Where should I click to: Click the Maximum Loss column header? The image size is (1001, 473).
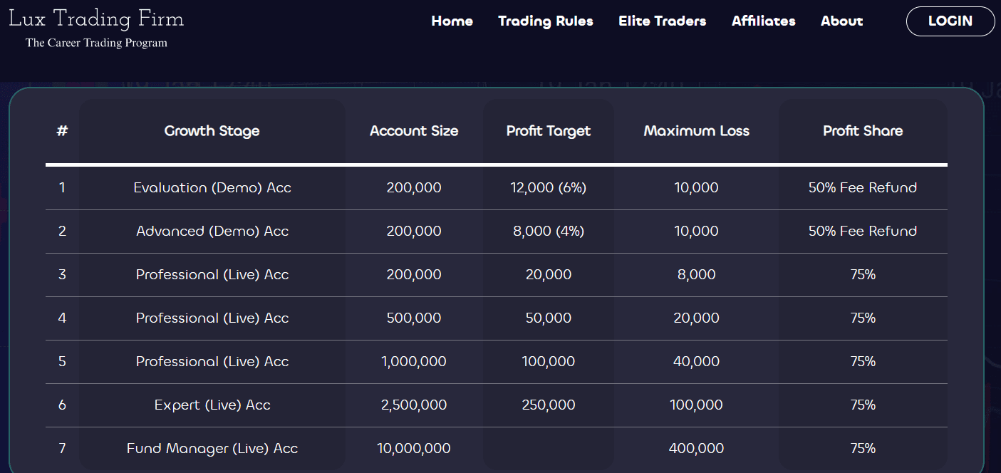click(x=696, y=131)
